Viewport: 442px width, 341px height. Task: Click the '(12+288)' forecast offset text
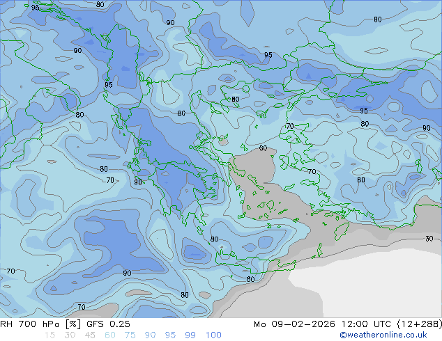pyautogui.click(x=419, y=324)
